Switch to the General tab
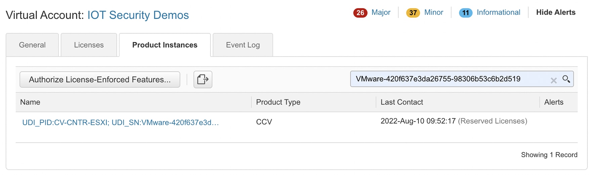The width and height of the screenshot is (595, 175). 32,45
